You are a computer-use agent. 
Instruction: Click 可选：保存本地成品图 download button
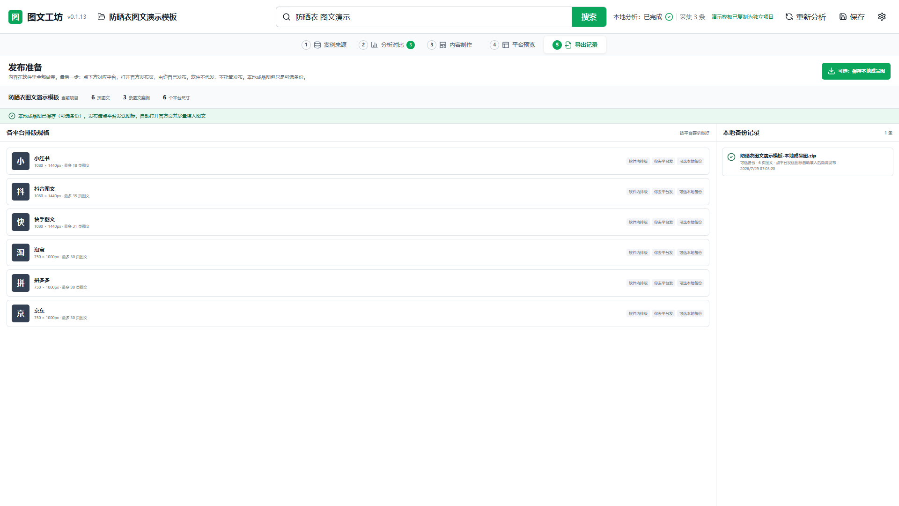(x=856, y=71)
